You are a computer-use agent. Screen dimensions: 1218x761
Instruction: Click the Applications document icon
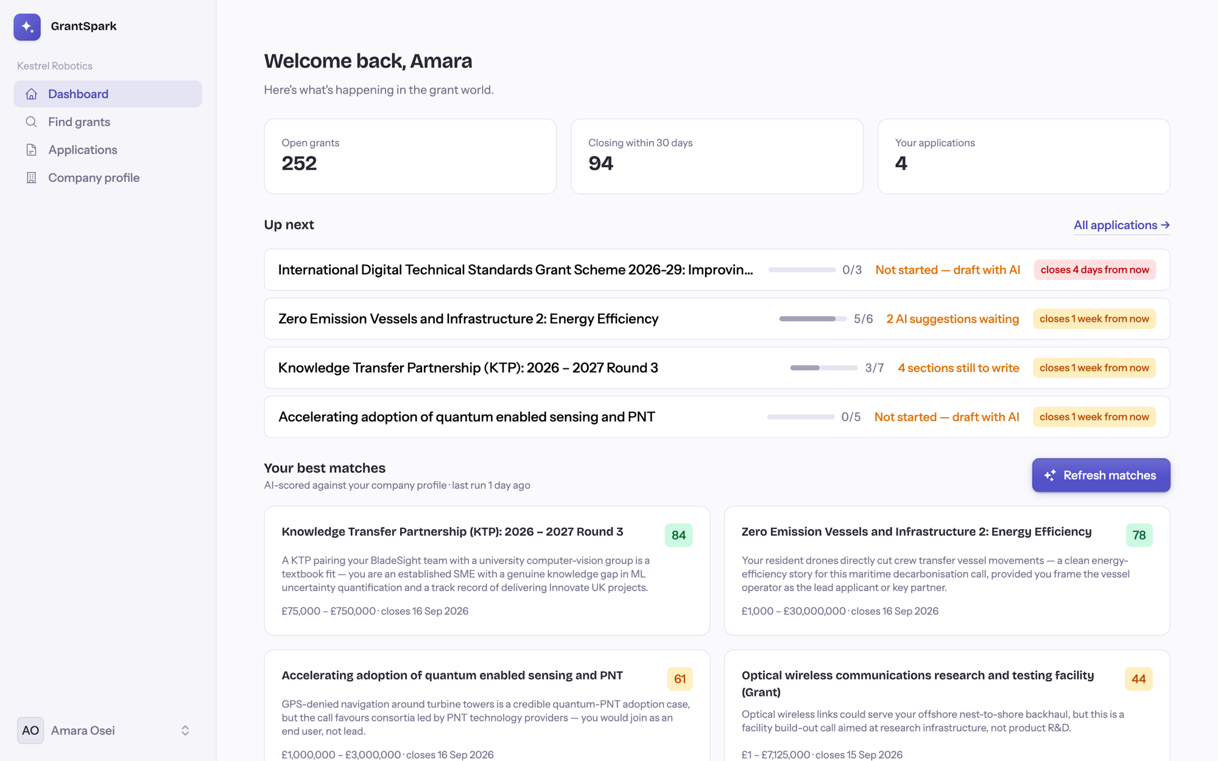pyautogui.click(x=32, y=150)
